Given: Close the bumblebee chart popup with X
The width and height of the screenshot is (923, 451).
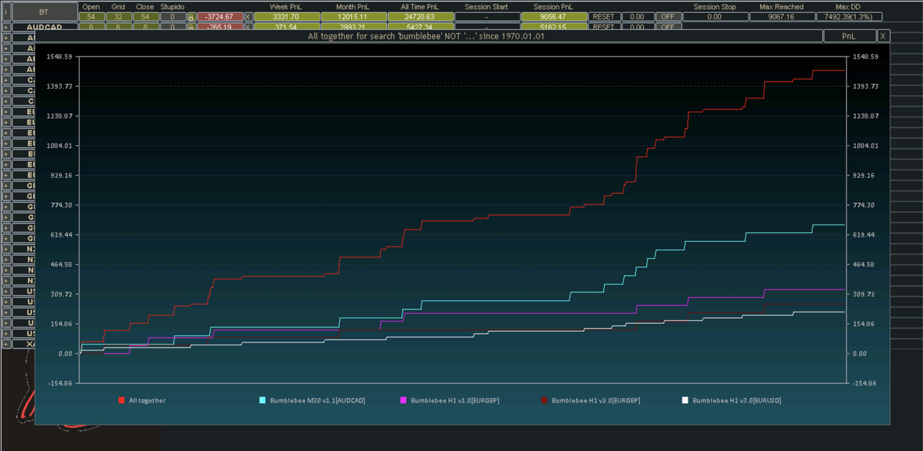Looking at the screenshot, I should click(884, 36).
